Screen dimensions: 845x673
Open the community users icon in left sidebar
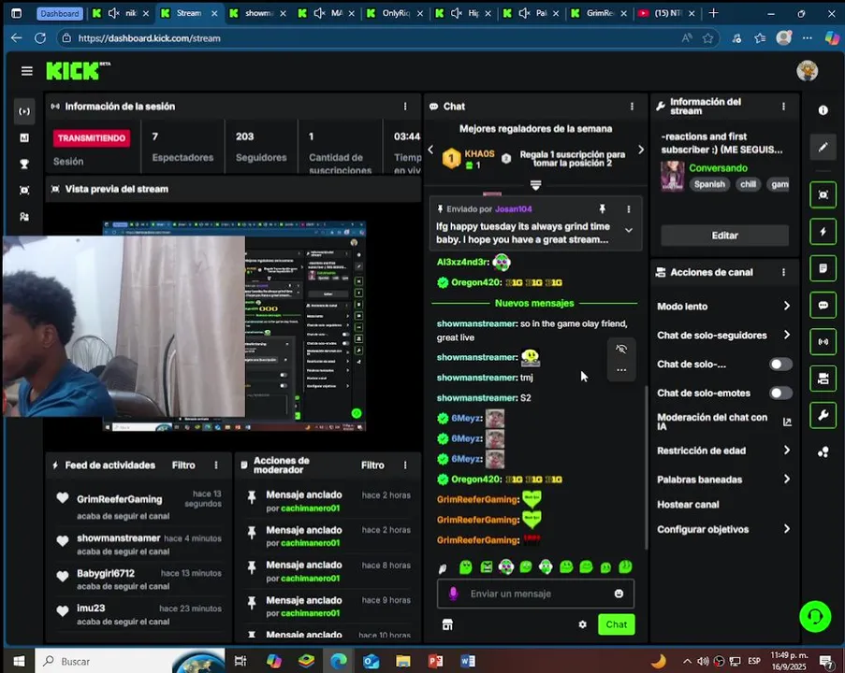[x=24, y=217]
